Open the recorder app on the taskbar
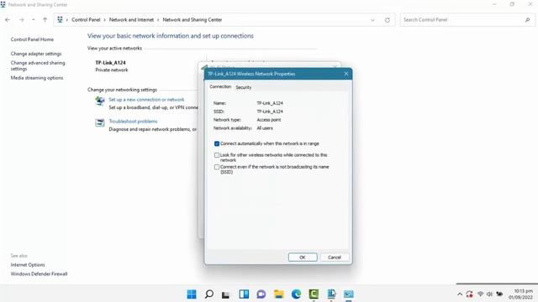The width and height of the screenshot is (538, 302). tap(331, 294)
